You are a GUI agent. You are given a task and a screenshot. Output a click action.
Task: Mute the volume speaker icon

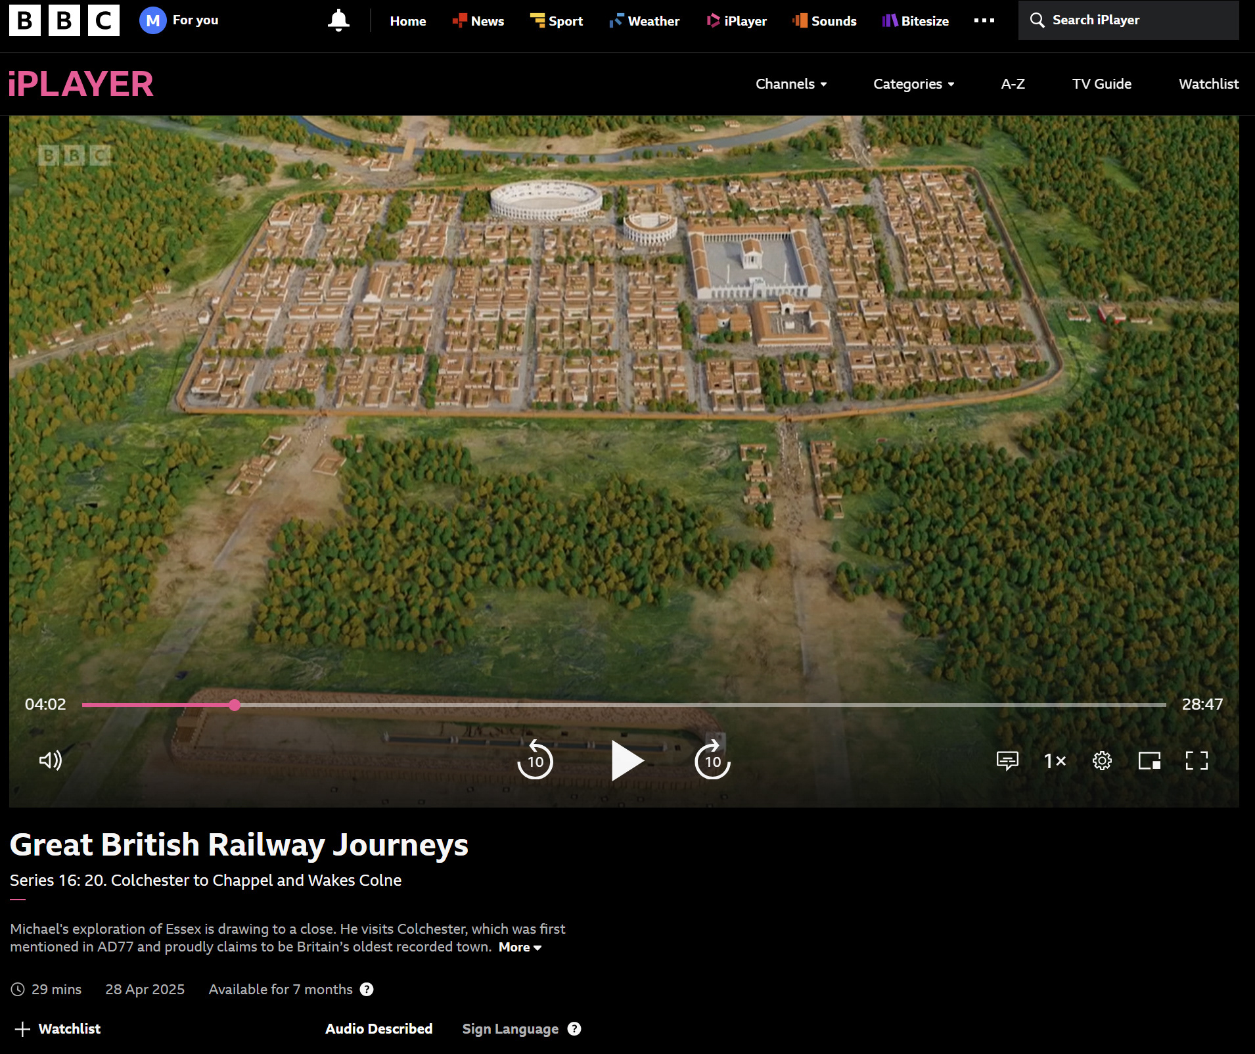pos(51,761)
